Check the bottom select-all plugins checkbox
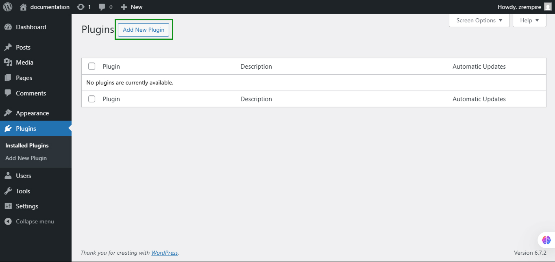The image size is (555, 262). [x=91, y=99]
